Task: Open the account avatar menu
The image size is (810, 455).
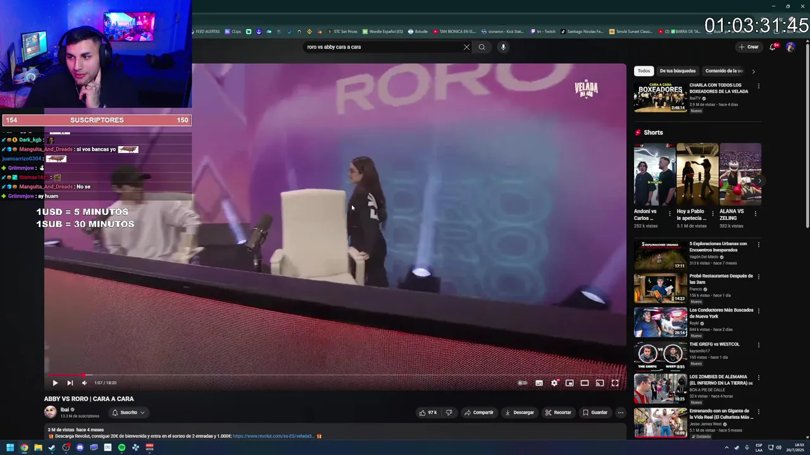Action: (790, 47)
